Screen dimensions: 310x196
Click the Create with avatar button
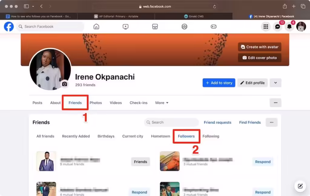coord(259,47)
